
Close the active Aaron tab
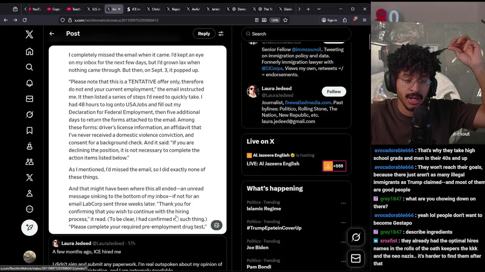point(119,9)
